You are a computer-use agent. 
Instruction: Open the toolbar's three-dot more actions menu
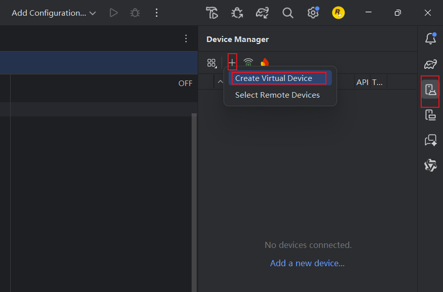pos(157,13)
